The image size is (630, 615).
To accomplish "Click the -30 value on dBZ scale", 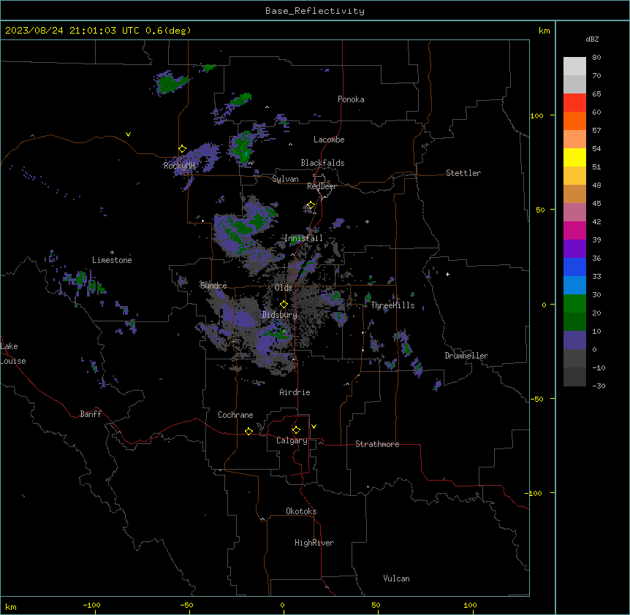I will (599, 386).
